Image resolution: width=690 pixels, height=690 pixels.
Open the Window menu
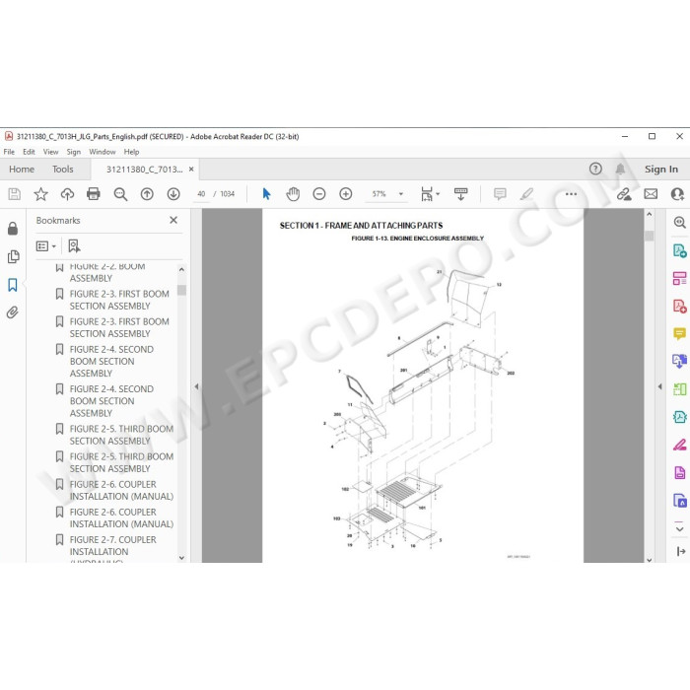click(103, 152)
